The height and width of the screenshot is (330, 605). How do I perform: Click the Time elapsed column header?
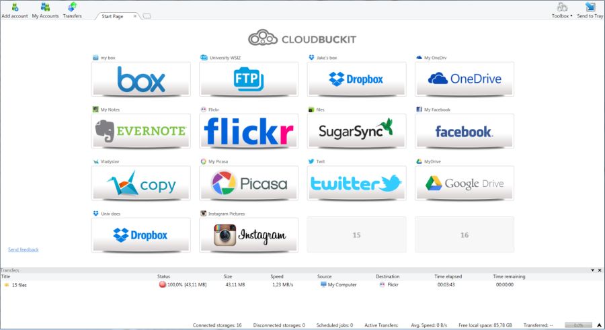[448, 276]
